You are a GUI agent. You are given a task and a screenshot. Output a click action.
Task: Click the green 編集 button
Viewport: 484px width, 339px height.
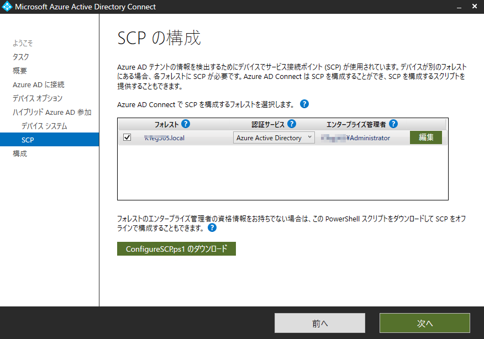click(x=425, y=137)
